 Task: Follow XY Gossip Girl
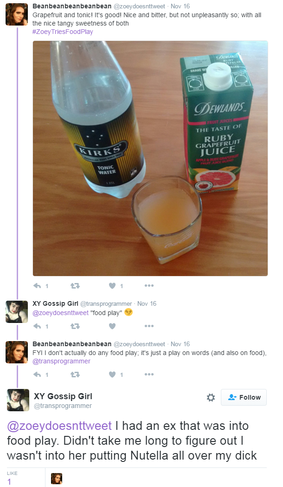tap(244, 397)
